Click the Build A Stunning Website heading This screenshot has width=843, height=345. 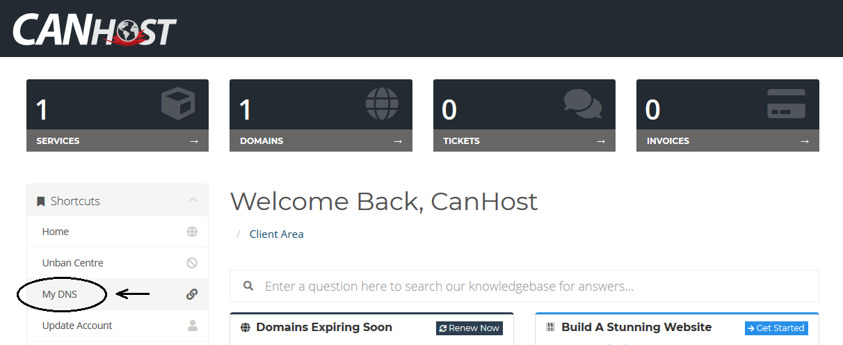point(636,328)
